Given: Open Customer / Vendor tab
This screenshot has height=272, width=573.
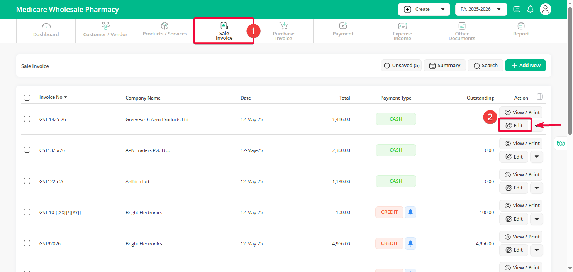Looking at the screenshot, I should click(105, 30).
